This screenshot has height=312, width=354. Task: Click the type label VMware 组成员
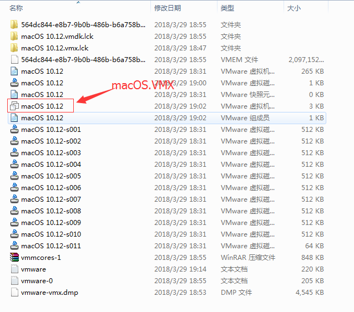(x=245, y=118)
